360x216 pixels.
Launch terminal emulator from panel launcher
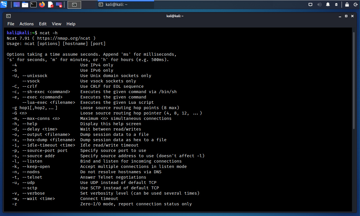pyautogui.click(x=34, y=4)
